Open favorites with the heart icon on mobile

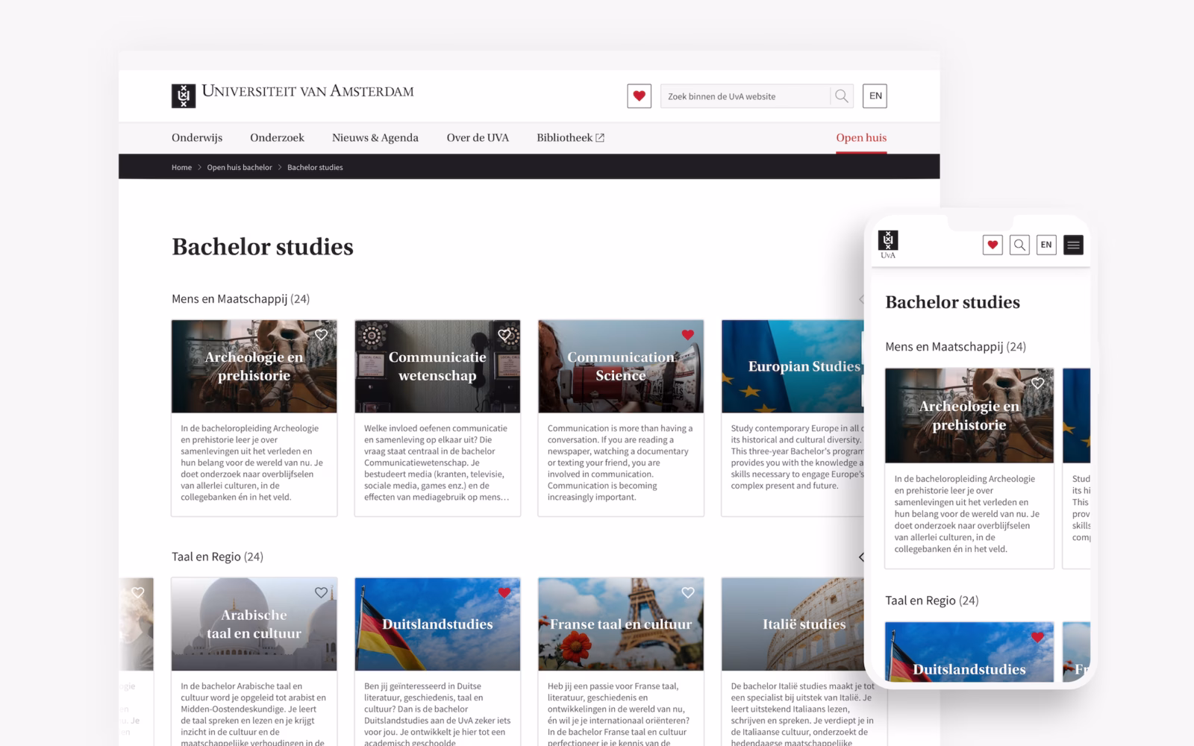click(993, 244)
